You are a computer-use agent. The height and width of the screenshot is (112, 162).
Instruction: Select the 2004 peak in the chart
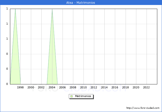(52, 9)
